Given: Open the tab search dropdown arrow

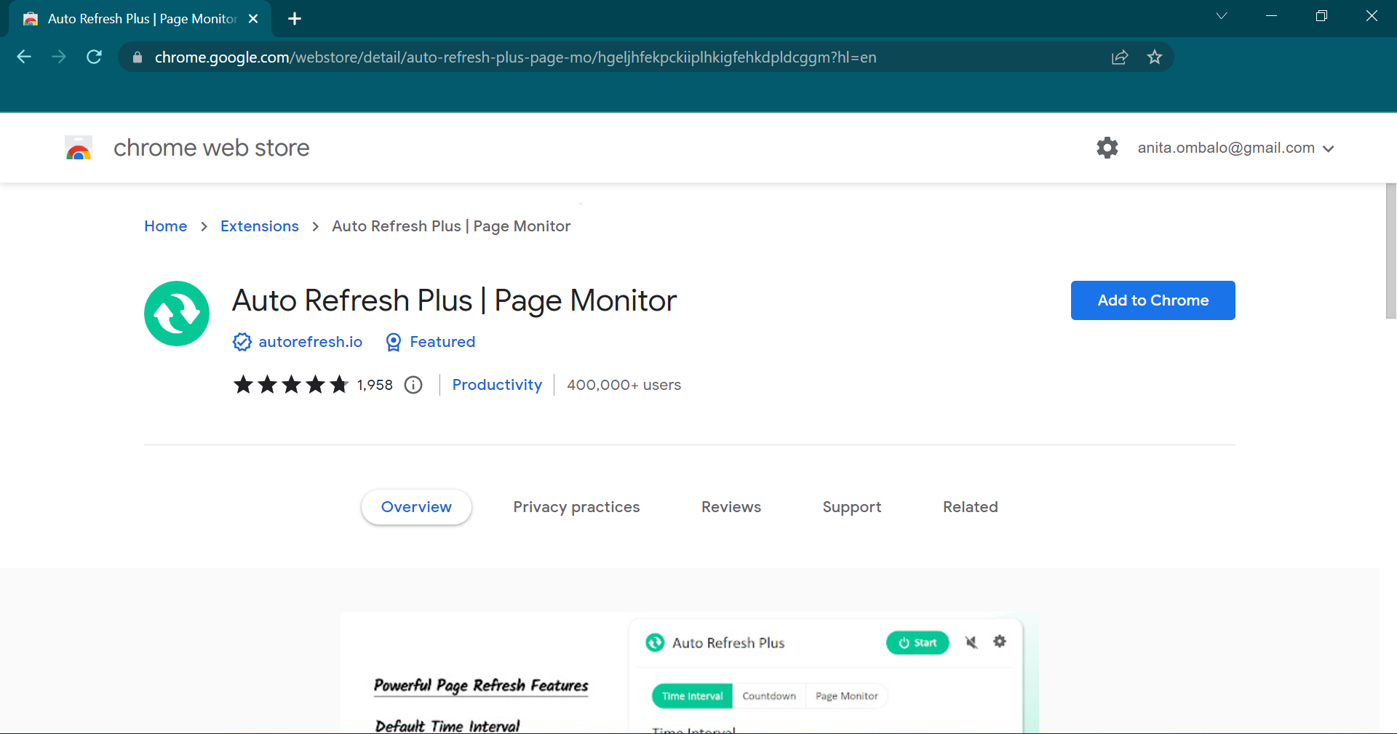Looking at the screenshot, I should point(1222,16).
